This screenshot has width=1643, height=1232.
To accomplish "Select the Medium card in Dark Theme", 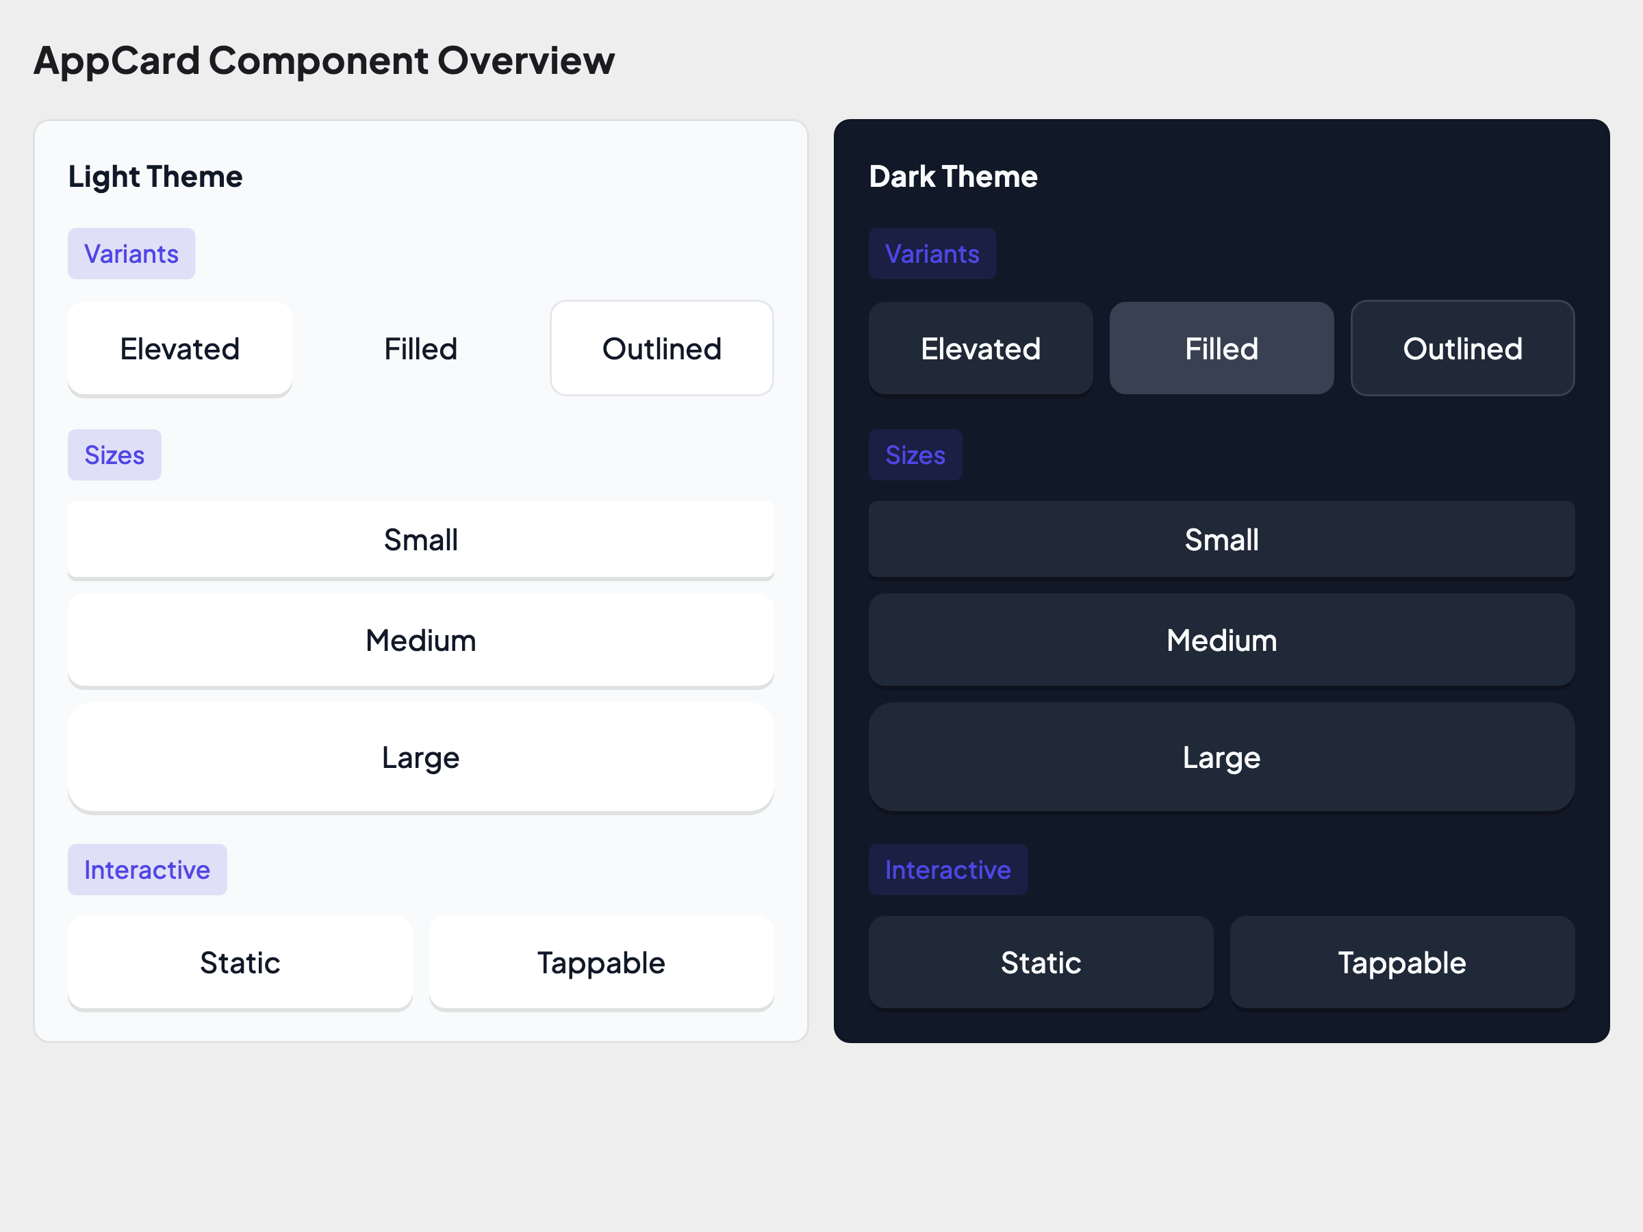I will (x=1221, y=639).
